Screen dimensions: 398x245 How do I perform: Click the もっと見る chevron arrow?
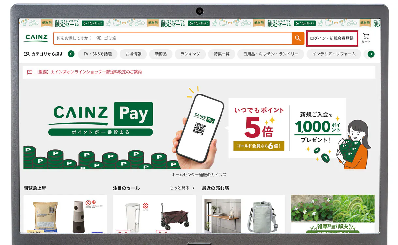click(193, 188)
